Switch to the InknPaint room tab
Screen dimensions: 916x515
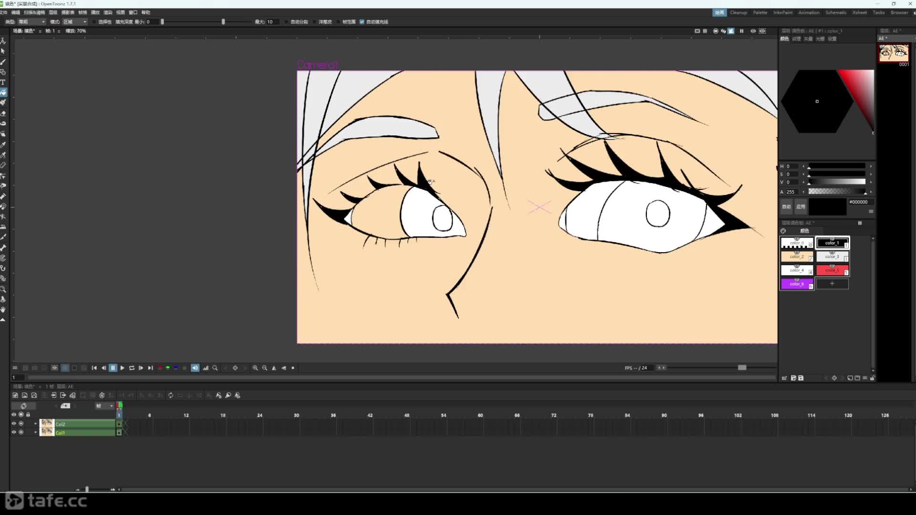tap(782, 12)
